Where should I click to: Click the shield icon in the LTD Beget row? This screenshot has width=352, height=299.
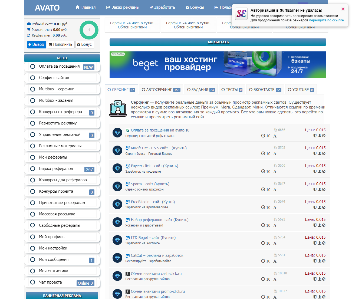pos(315,243)
